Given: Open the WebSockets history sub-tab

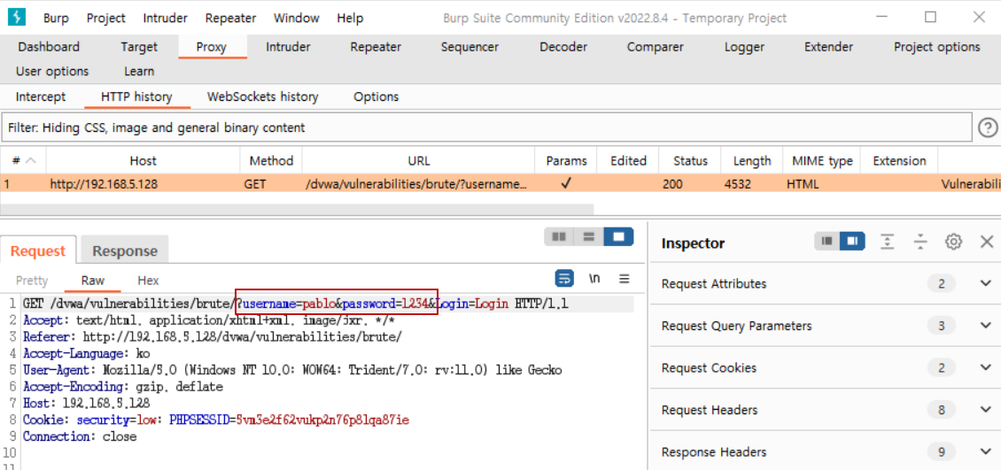Looking at the screenshot, I should [262, 97].
